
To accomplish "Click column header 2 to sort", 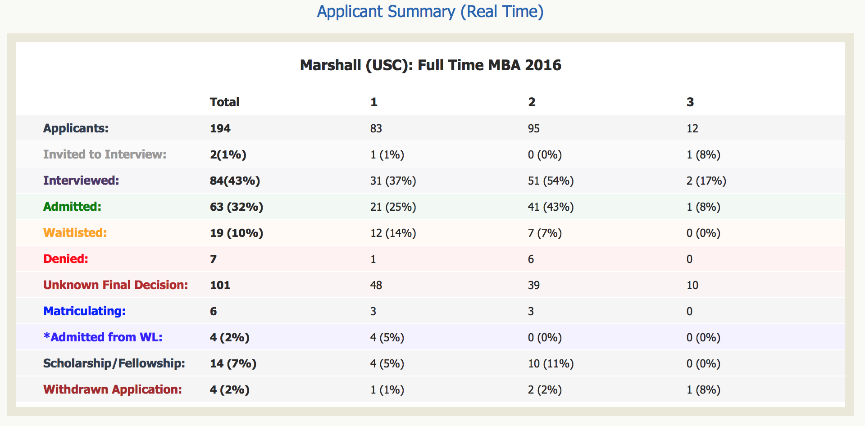I will click(532, 102).
